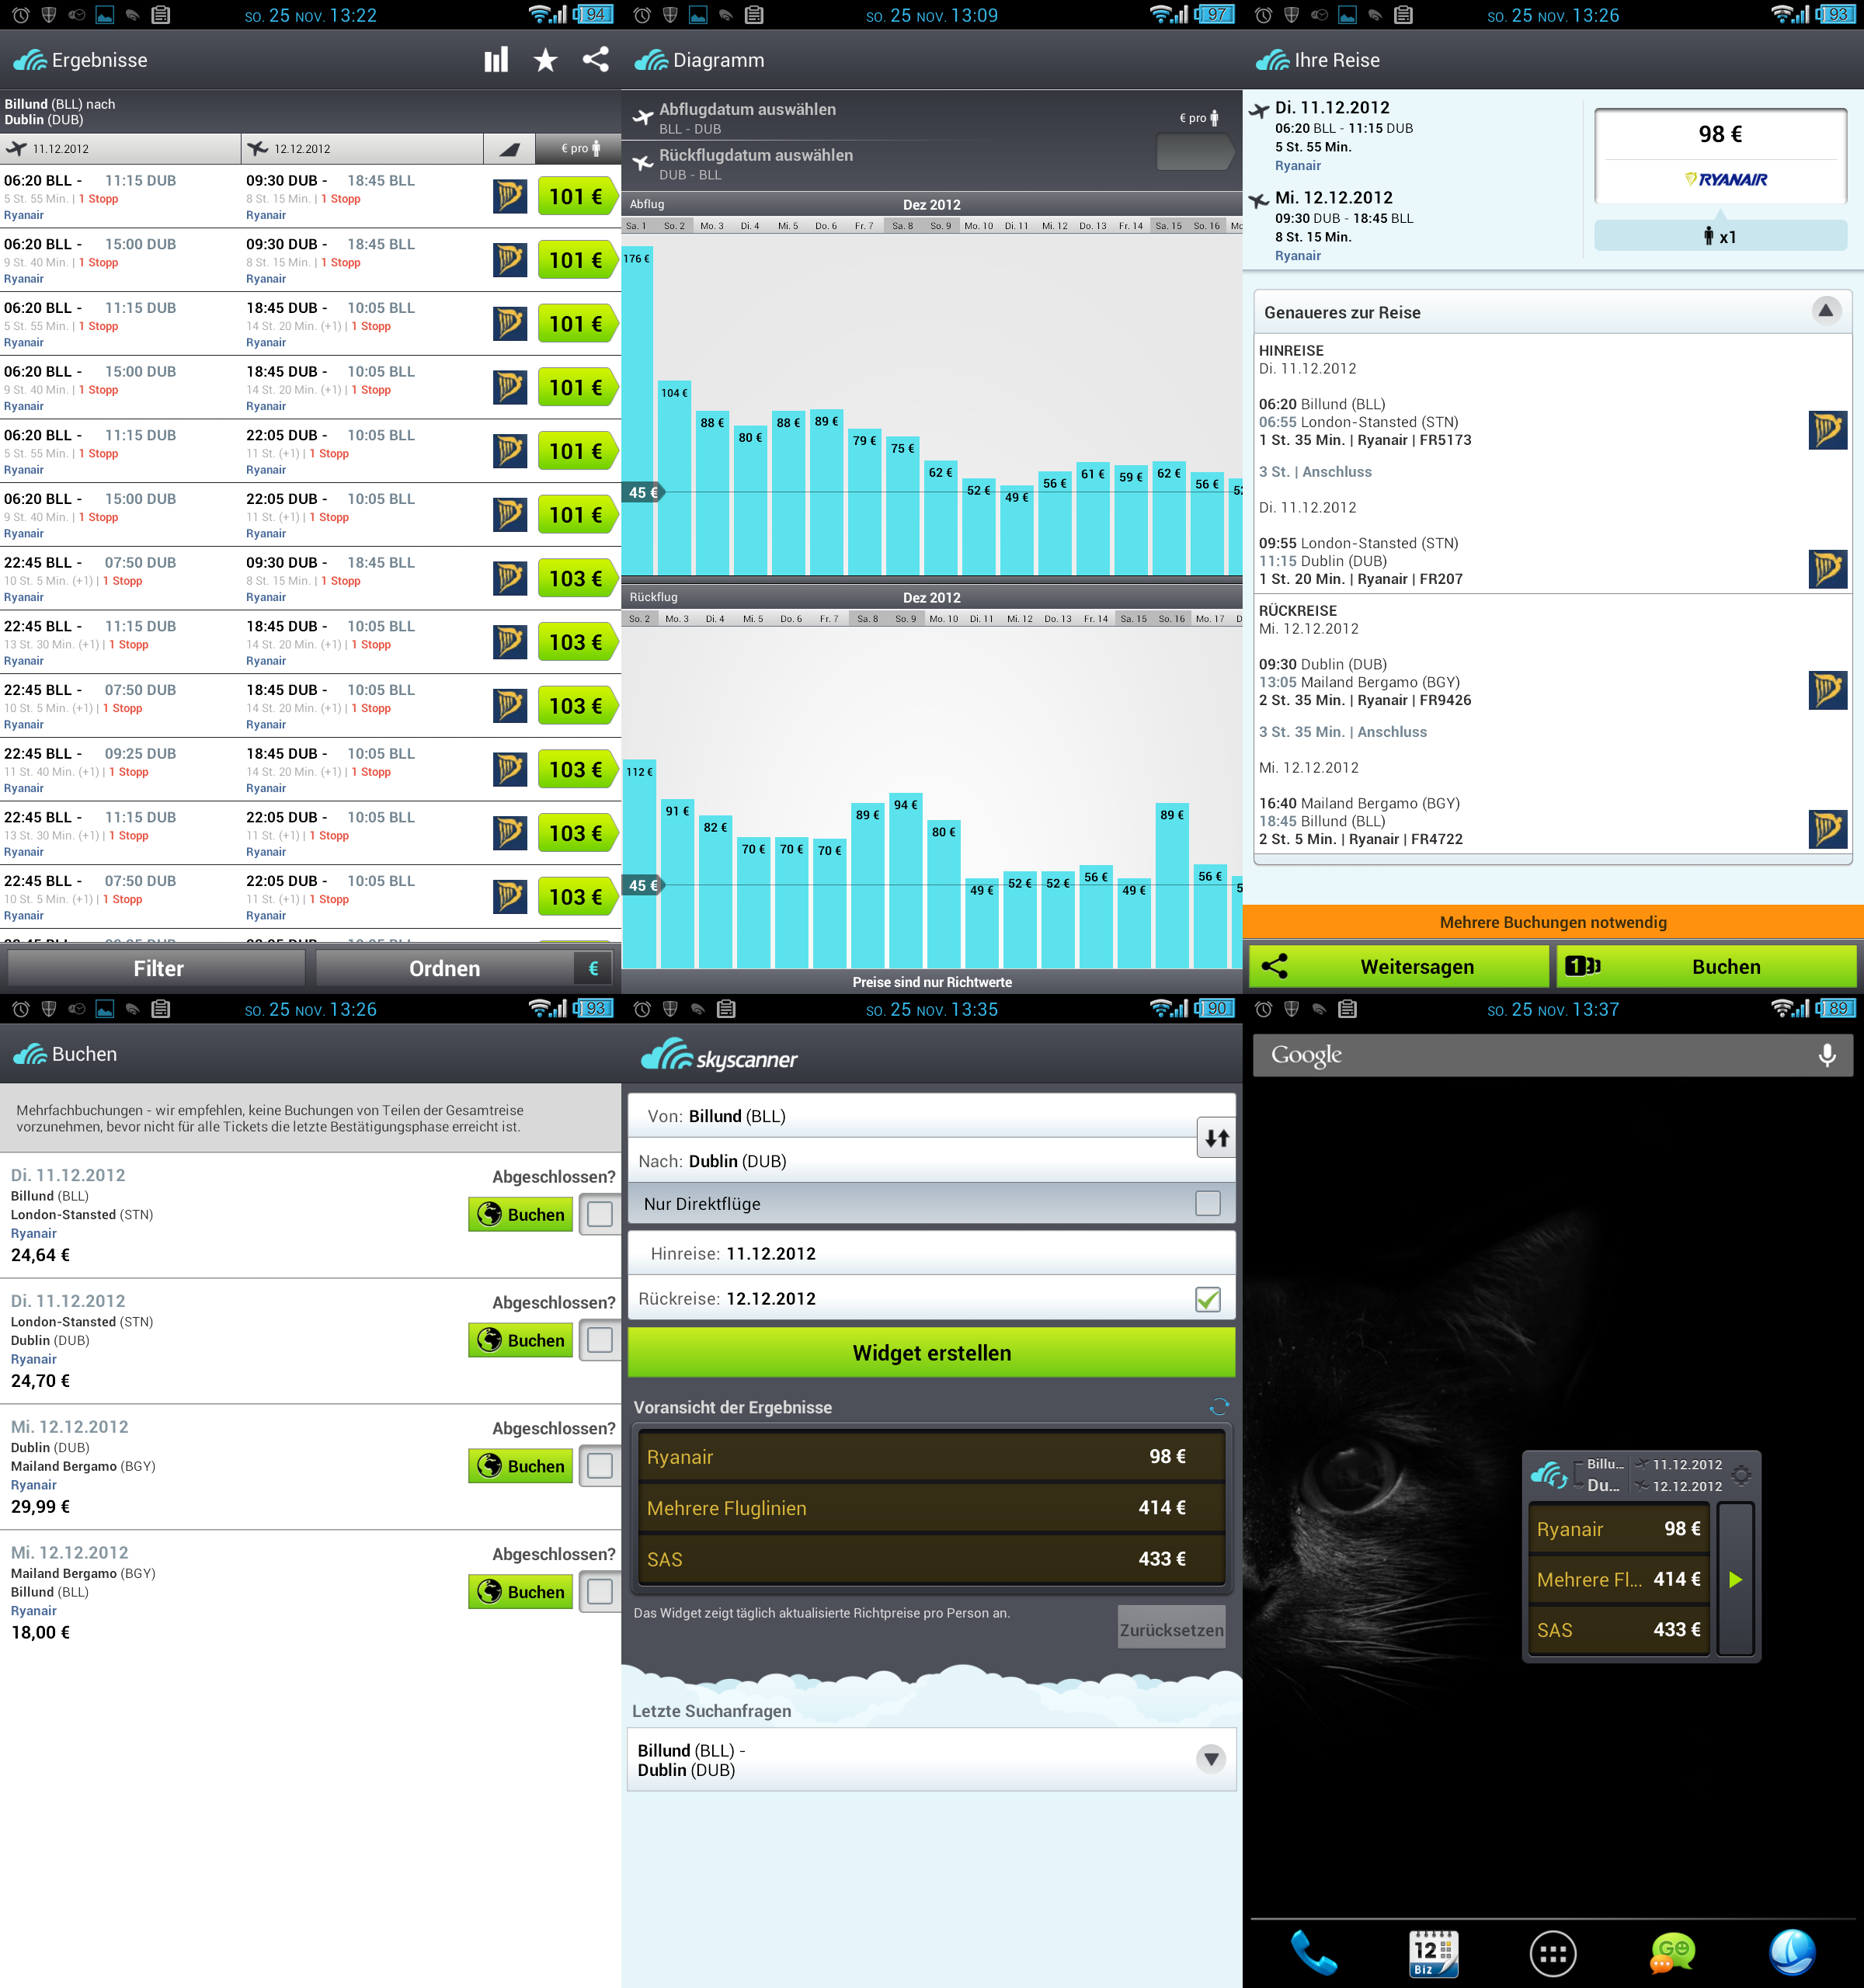Sort by outbound date 11.12.2012 column
The width and height of the screenshot is (1864, 1988).
(120, 149)
